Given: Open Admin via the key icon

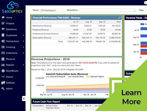Looking at the screenshot, I should coord(3,88).
